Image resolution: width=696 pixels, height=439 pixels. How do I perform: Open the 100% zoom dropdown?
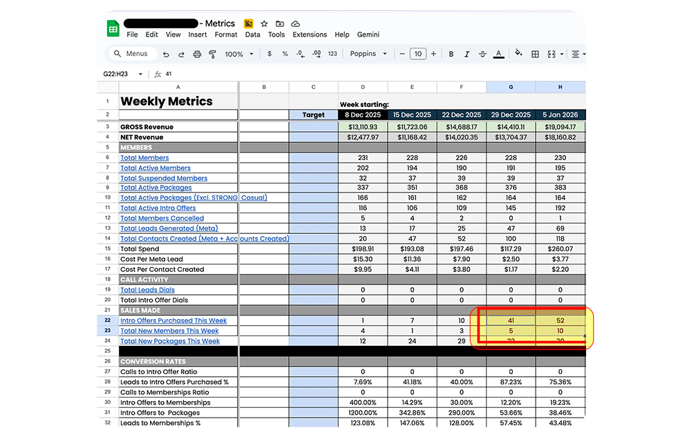pos(239,54)
